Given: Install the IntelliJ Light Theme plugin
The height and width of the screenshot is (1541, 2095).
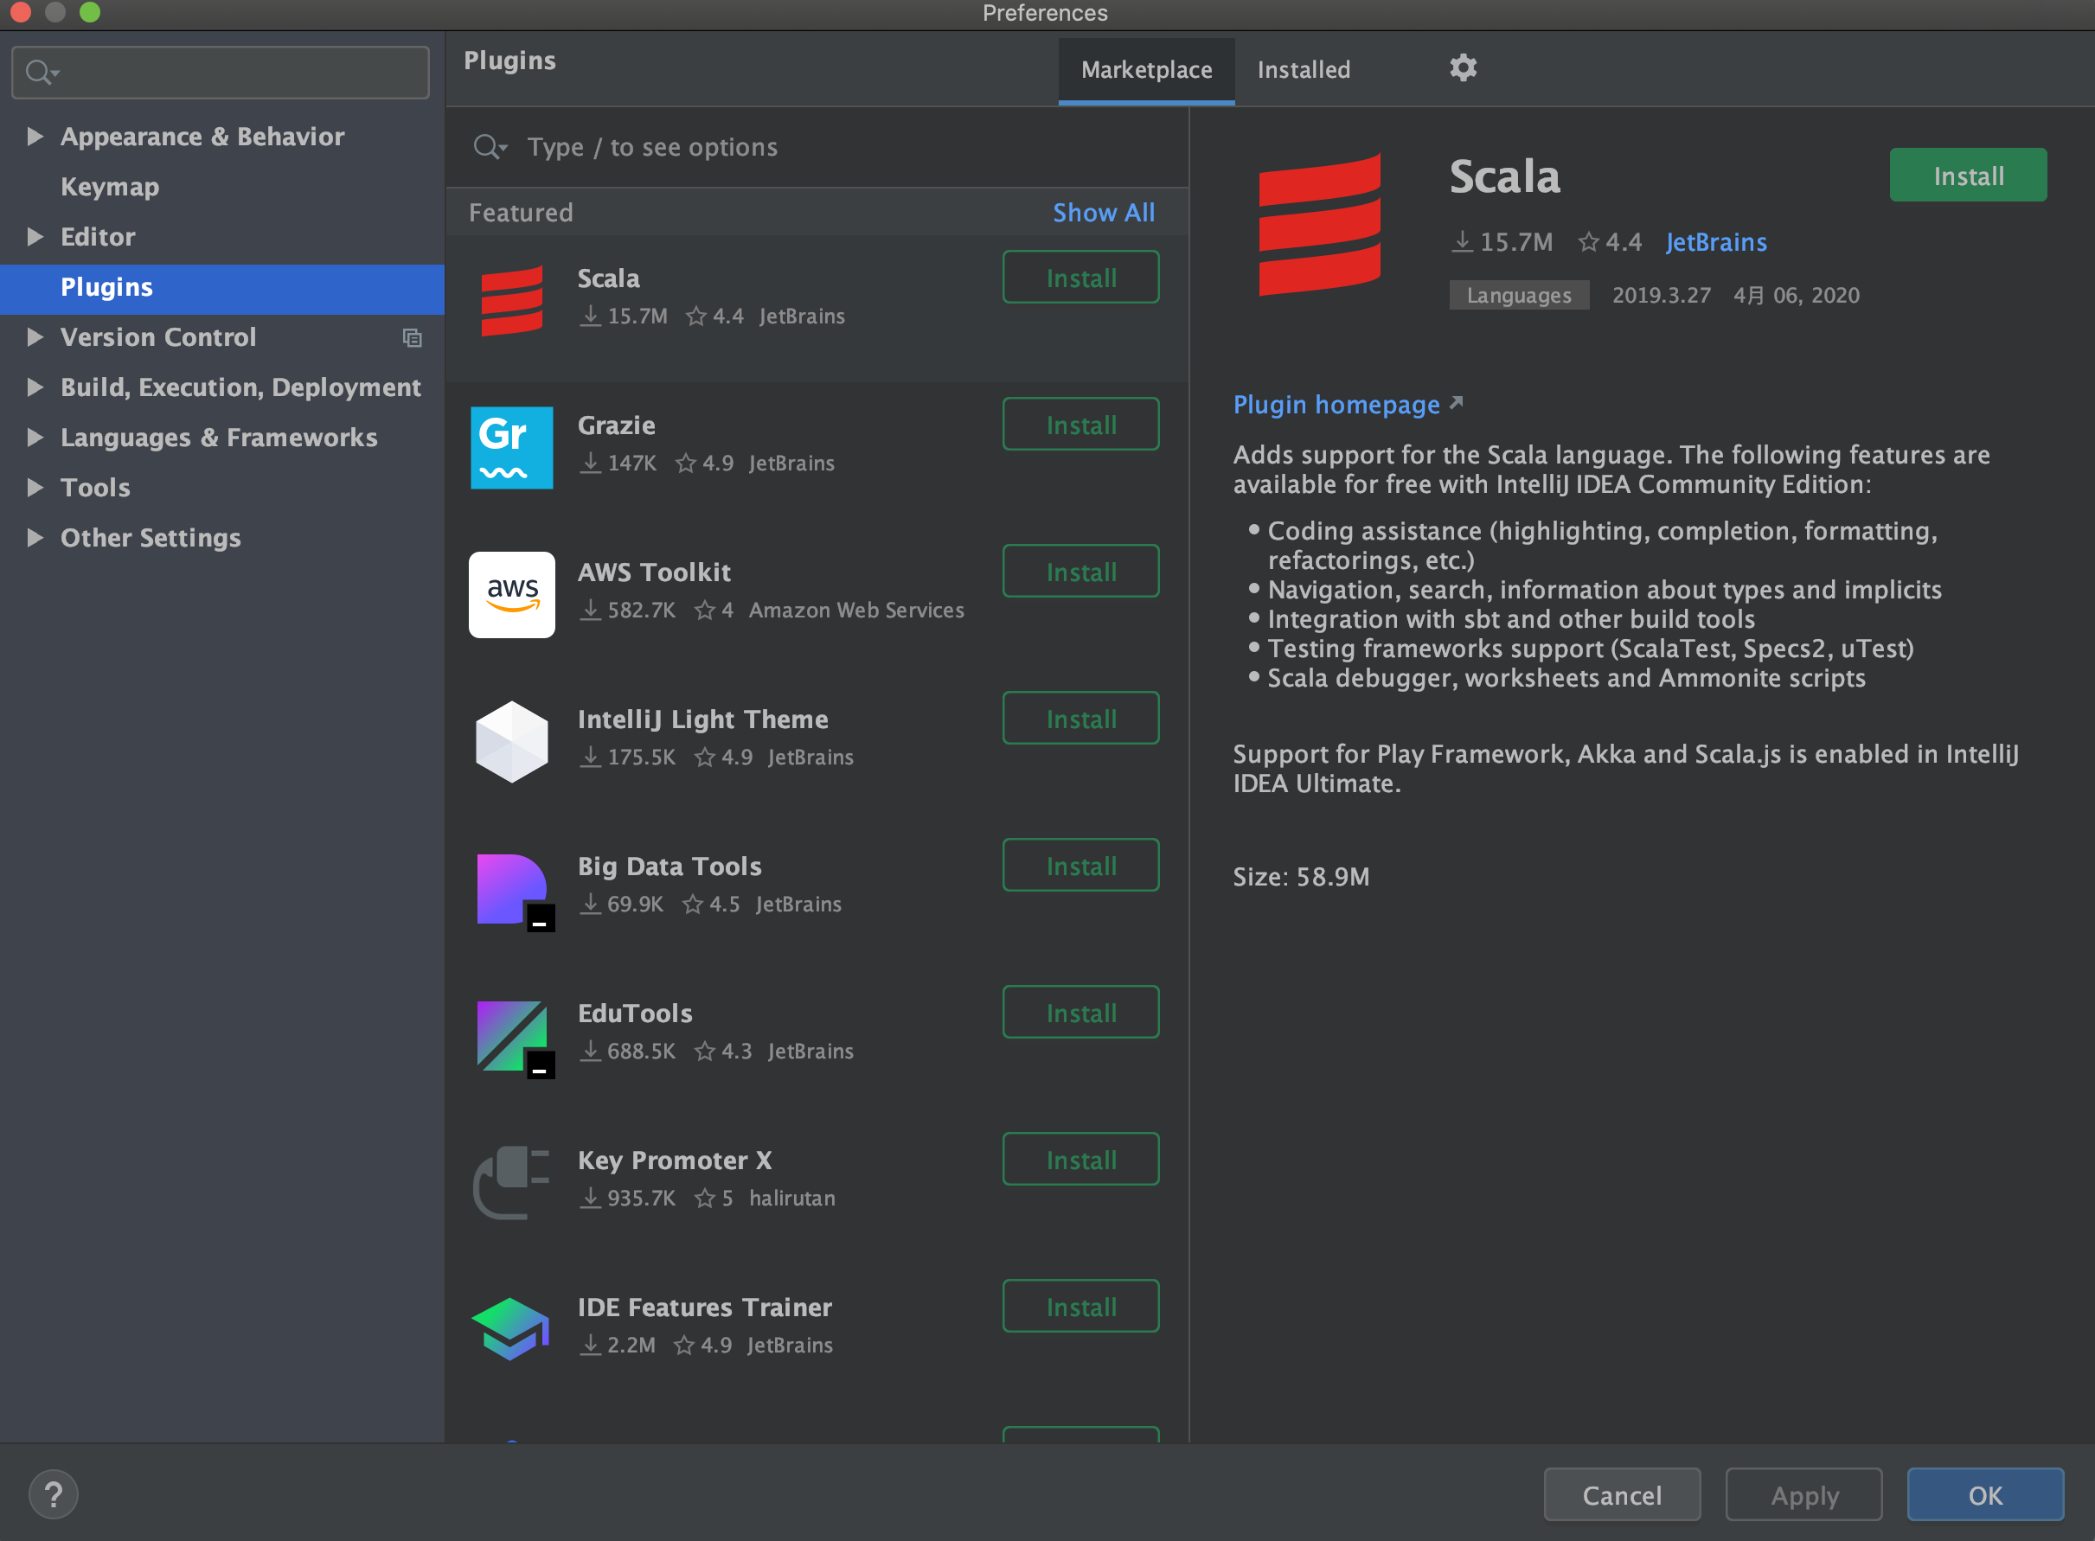Looking at the screenshot, I should click(x=1080, y=719).
